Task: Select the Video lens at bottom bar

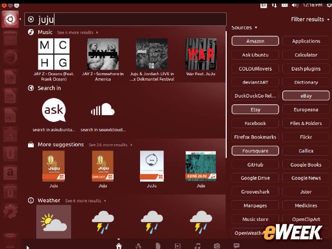Action: pyautogui.click(x=177, y=246)
